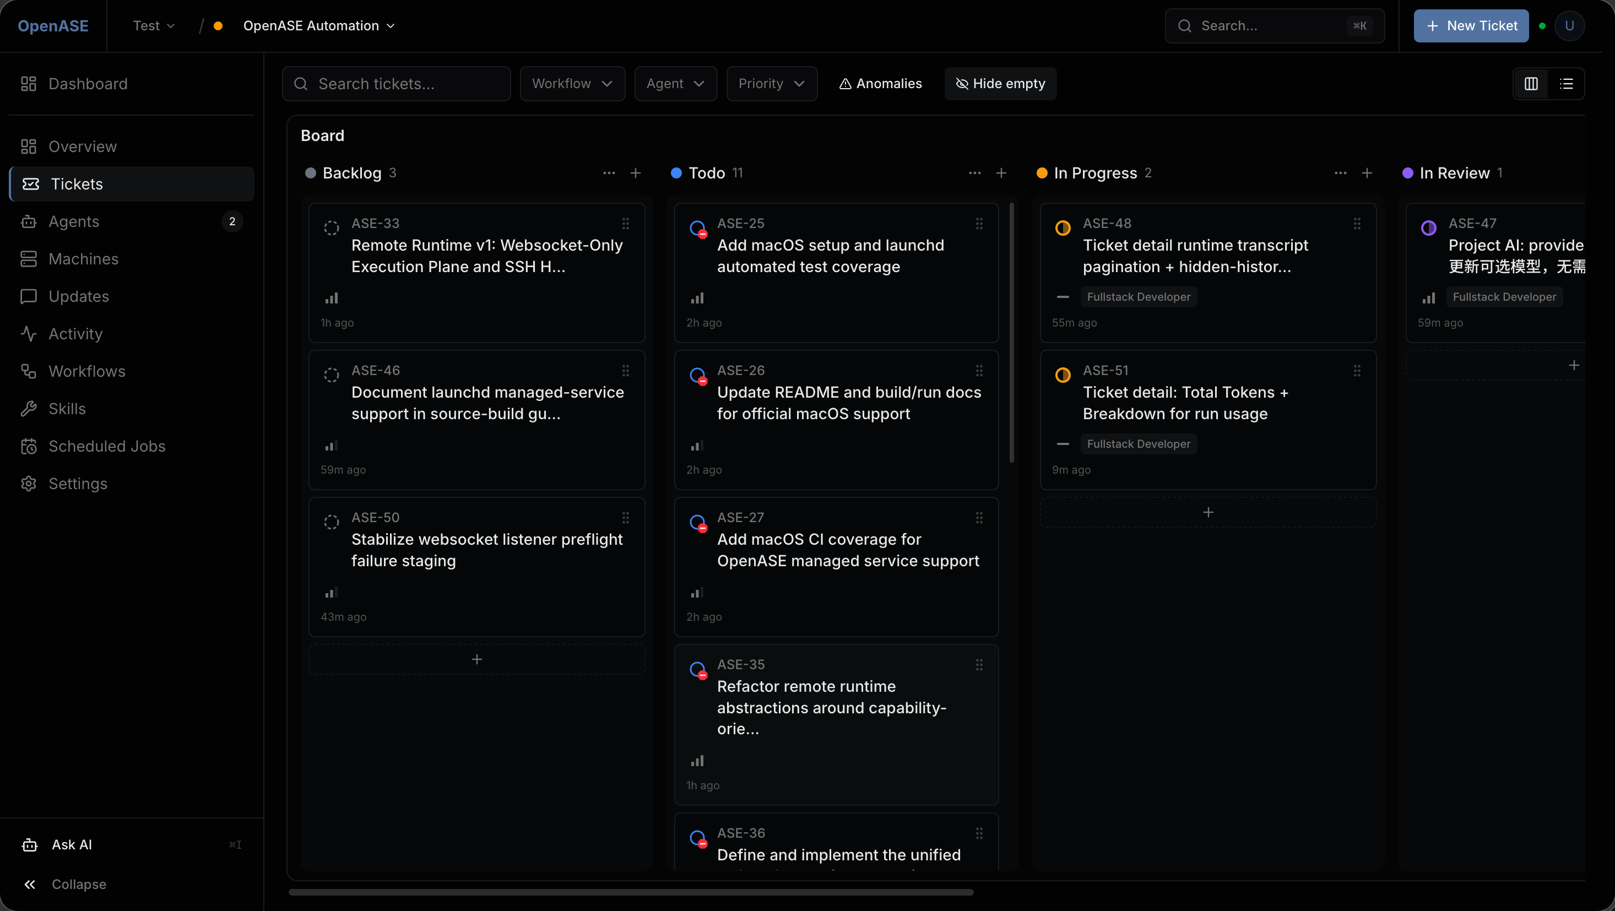
Task: Click the ASE-48 drag handle
Action: pyautogui.click(x=1357, y=224)
